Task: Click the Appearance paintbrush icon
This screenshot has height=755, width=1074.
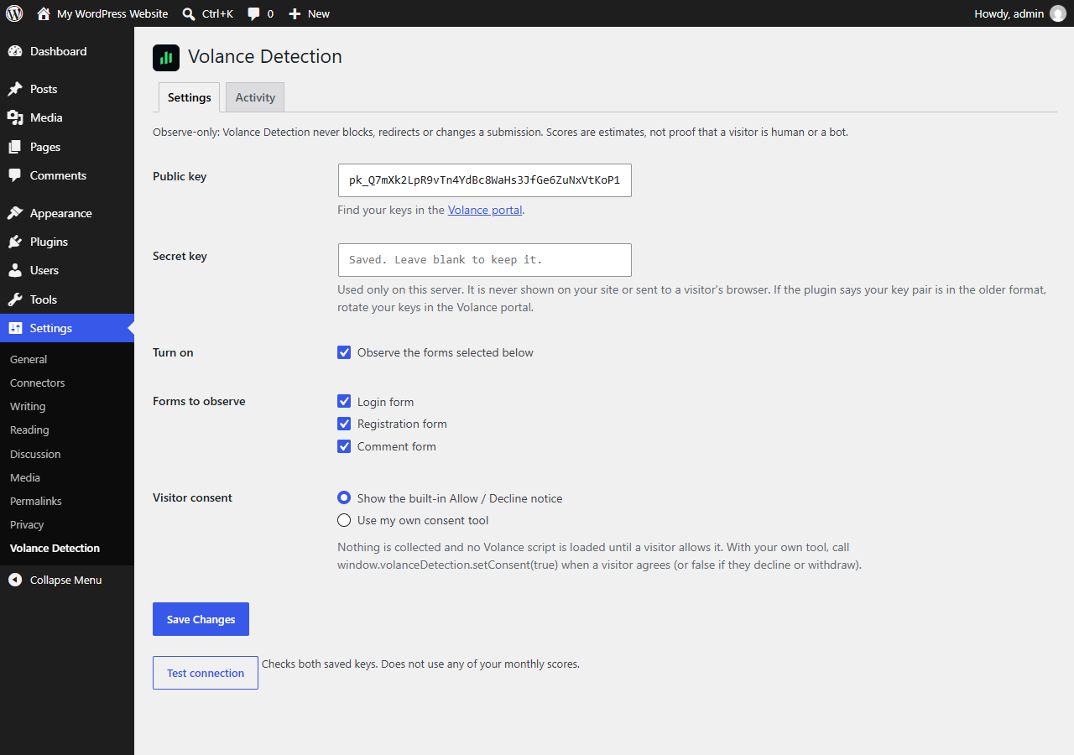Action: point(15,213)
